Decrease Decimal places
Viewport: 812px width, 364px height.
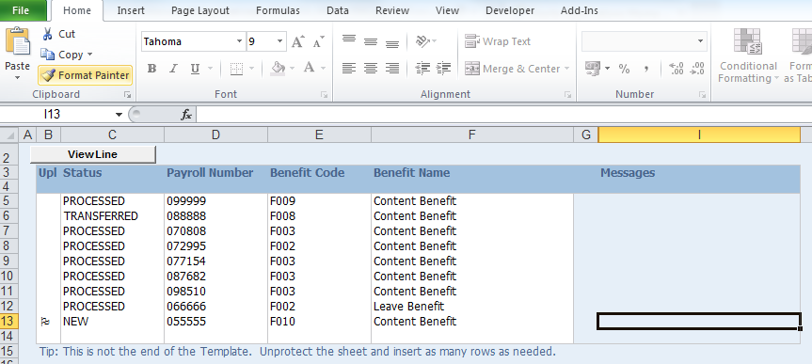click(697, 69)
